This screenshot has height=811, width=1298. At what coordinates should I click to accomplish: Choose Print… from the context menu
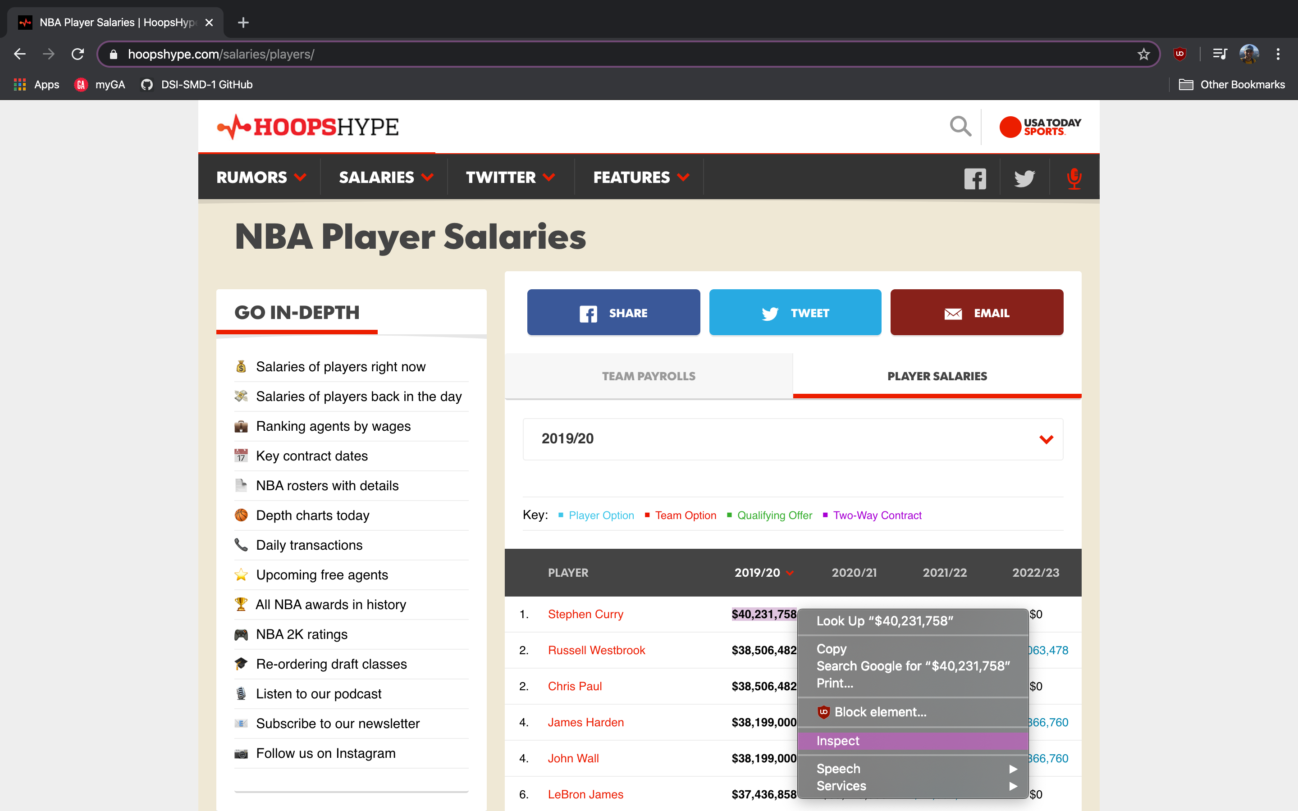coord(913,683)
